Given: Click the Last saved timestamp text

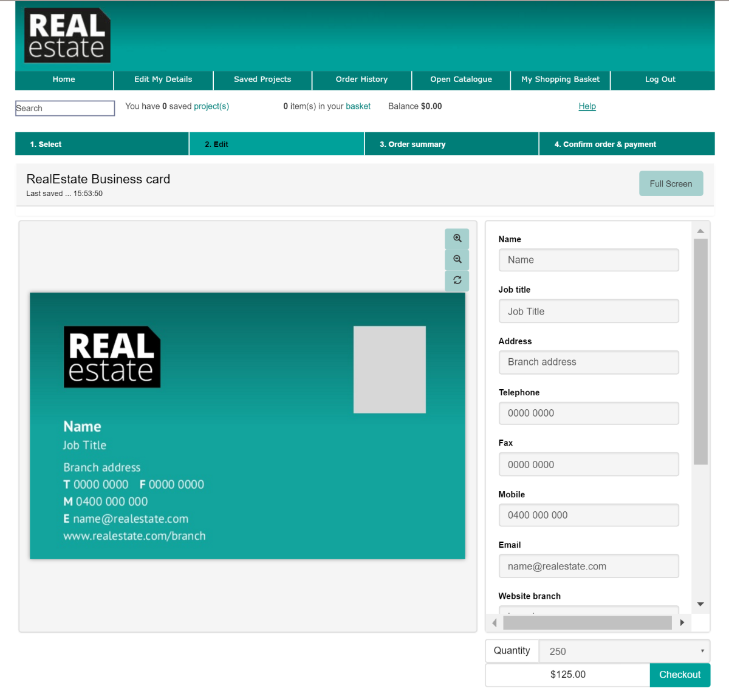Looking at the screenshot, I should click(64, 194).
